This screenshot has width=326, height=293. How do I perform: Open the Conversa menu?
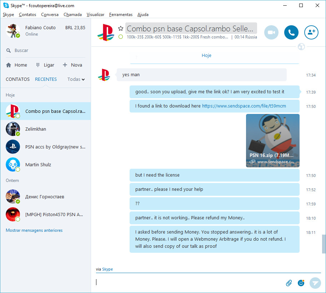pos(50,15)
